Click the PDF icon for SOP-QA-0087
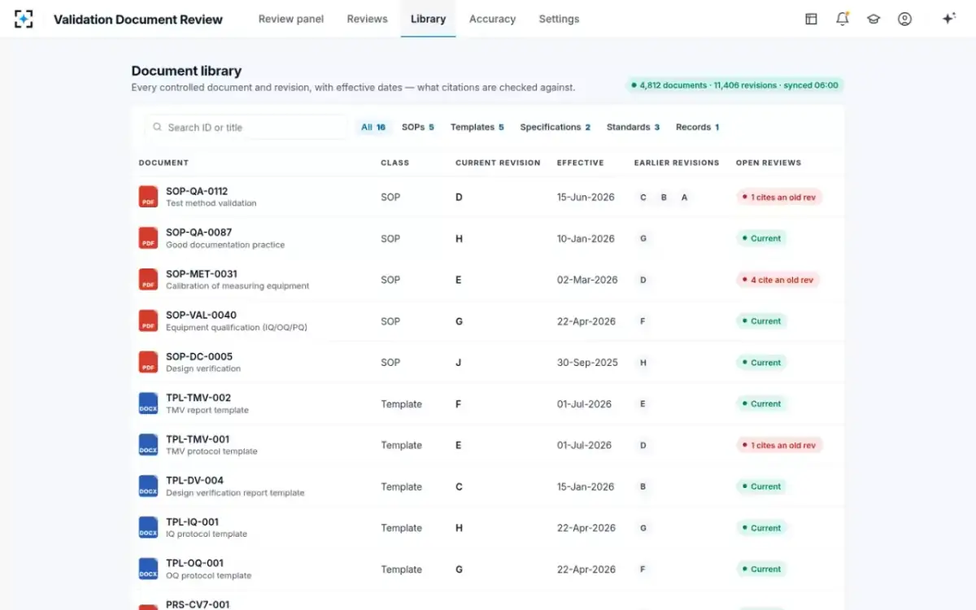The image size is (976, 610). [x=148, y=238]
